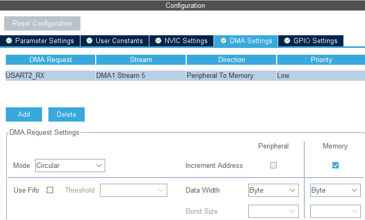
Task: Select the USART2_RX request cell
Action: (x=50, y=75)
